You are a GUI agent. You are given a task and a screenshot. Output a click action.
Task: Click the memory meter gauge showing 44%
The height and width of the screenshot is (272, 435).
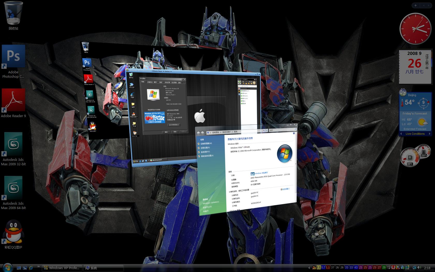pyautogui.click(x=424, y=151)
